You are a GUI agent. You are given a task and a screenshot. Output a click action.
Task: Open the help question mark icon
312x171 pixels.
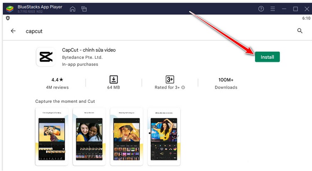pos(261,9)
